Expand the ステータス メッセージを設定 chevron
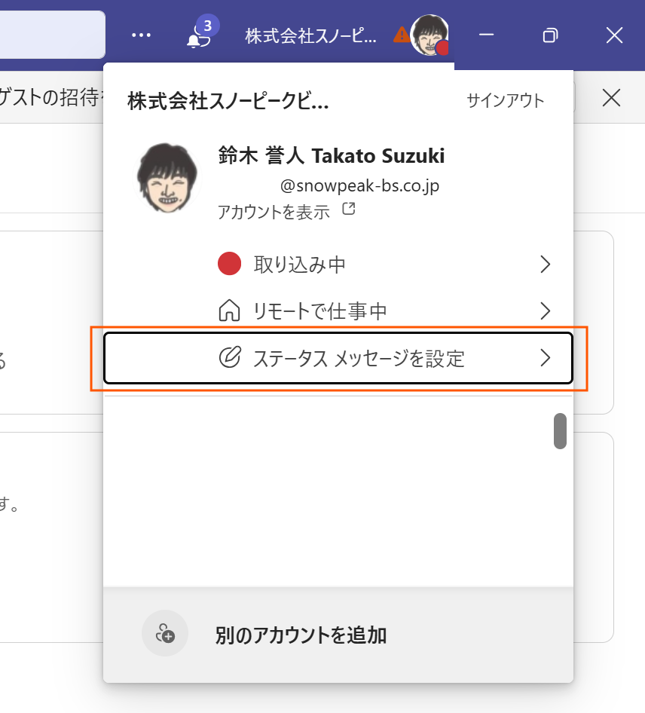 tap(546, 357)
